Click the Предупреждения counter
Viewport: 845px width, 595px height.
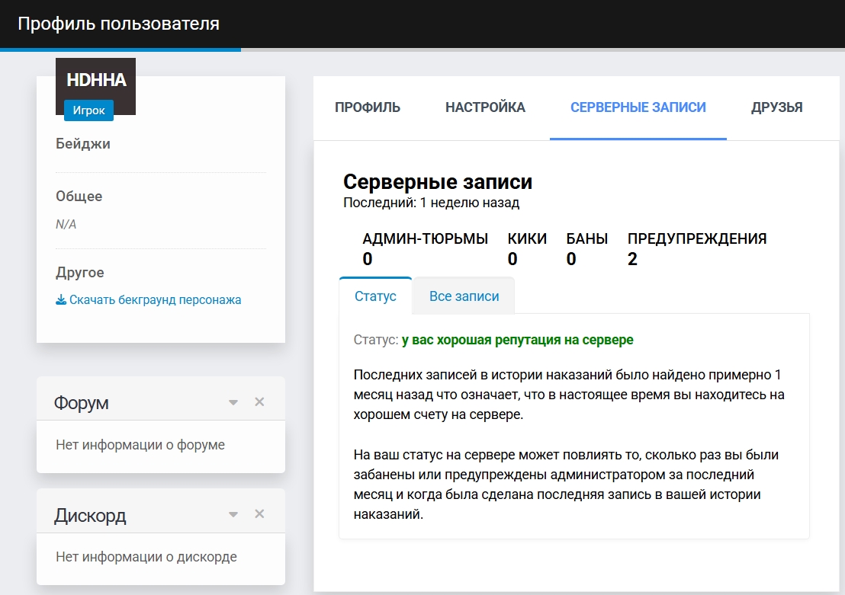696,248
